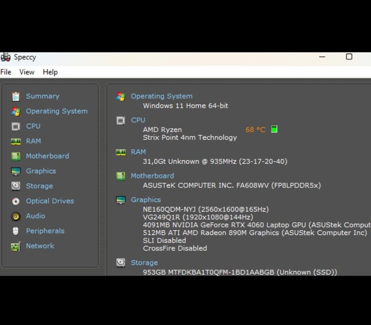Click the 953GB MTFDKBA1T0QFM SSD entry
The image size is (371, 325).
click(x=240, y=272)
